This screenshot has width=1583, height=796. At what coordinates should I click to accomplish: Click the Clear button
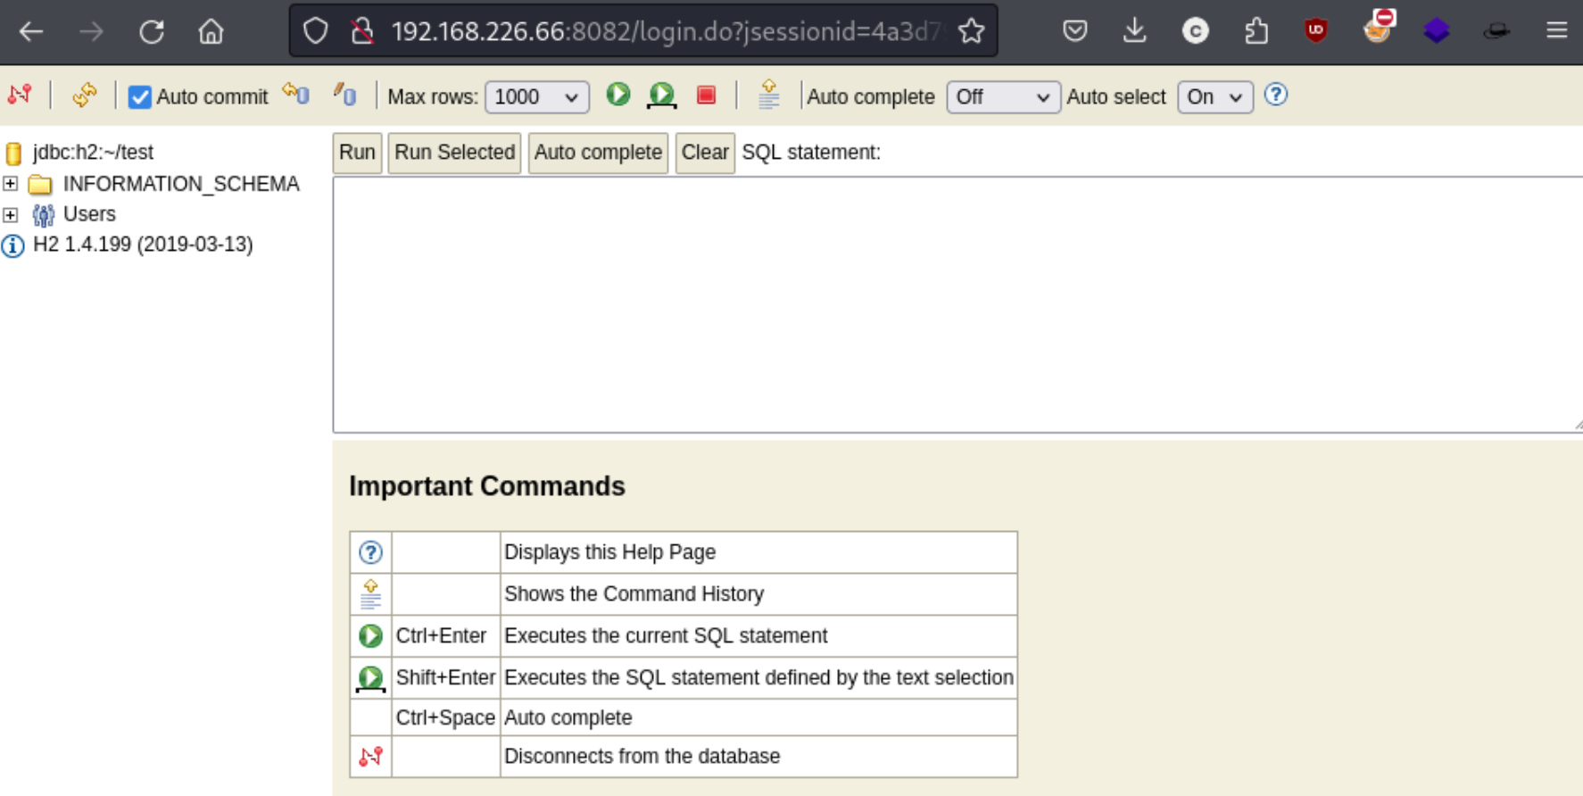705,153
